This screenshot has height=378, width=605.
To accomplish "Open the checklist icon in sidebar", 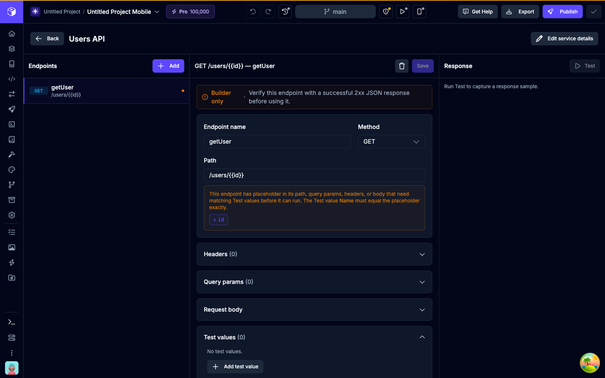I will [x=12, y=232].
